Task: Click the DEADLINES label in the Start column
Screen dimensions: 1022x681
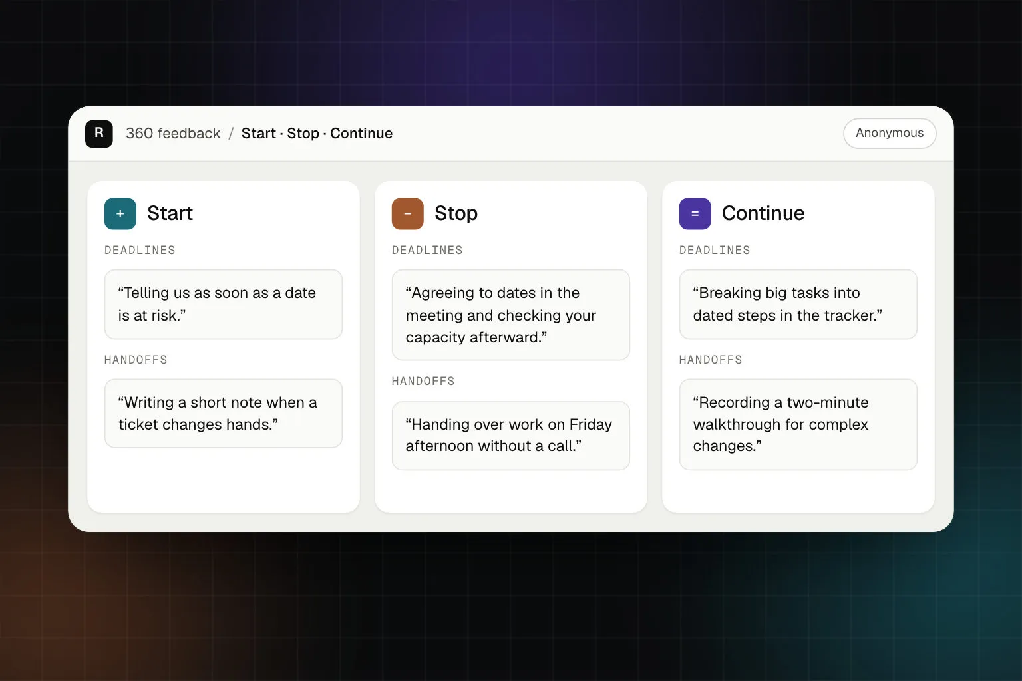Action: [x=140, y=251]
